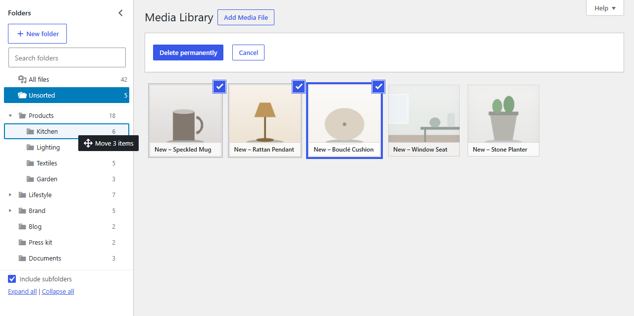The width and height of the screenshot is (634, 316).
Task: Click the Add Media File button
Action: (246, 17)
